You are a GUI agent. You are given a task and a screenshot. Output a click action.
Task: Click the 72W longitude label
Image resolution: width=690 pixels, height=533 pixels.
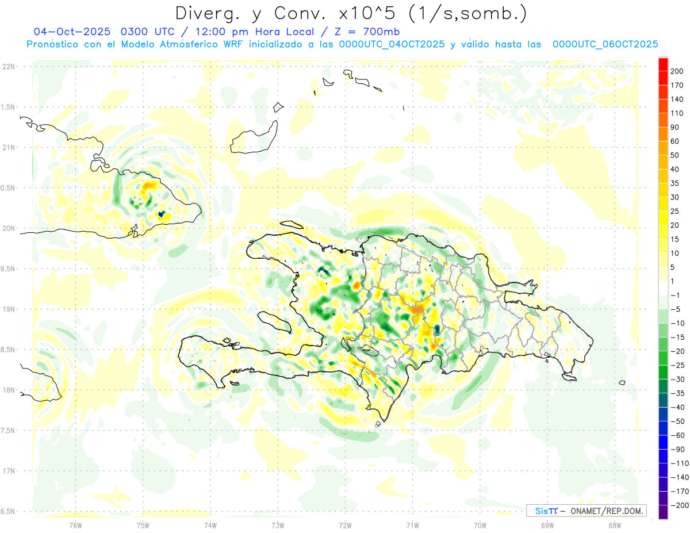345,525
